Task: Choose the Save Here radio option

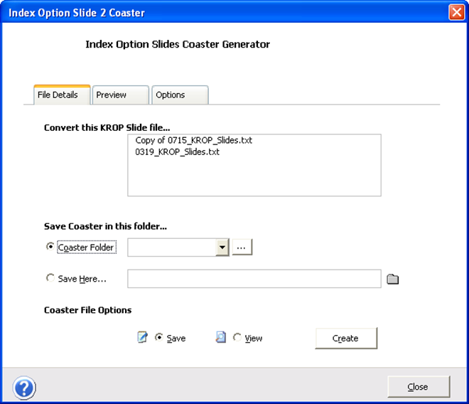Action: [x=50, y=278]
